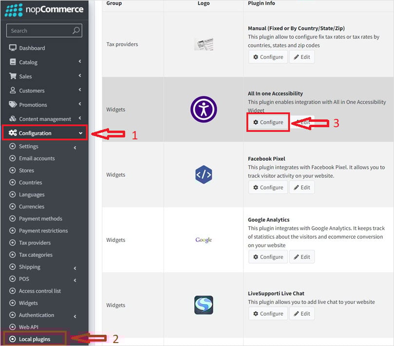Click the Dashboard monitor icon
This screenshot has width=394, height=346.
point(13,48)
